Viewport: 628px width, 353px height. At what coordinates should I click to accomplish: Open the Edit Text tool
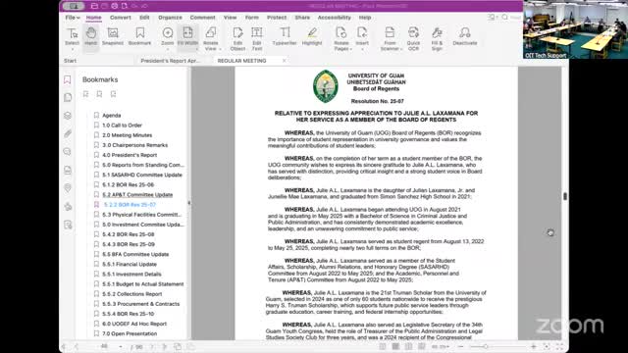point(257,38)
